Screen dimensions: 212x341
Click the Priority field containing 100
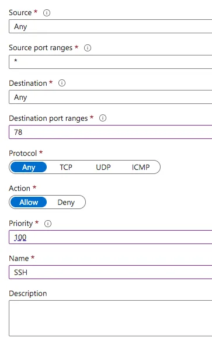(110, 237)
